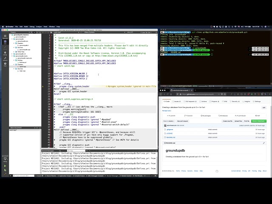Screen dimensions: 272x204
Task: Click the Firefox page actions ellipsis icon
Action: click(219, 94)
